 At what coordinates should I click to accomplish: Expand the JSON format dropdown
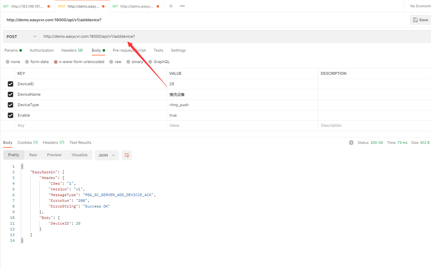107,155
